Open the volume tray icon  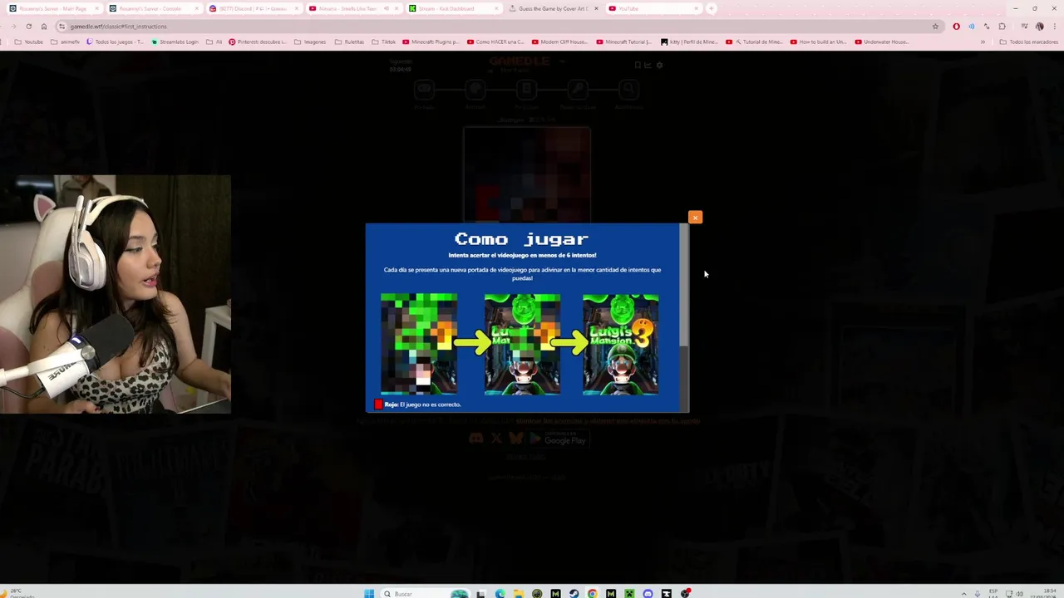tap(1021, 593)
